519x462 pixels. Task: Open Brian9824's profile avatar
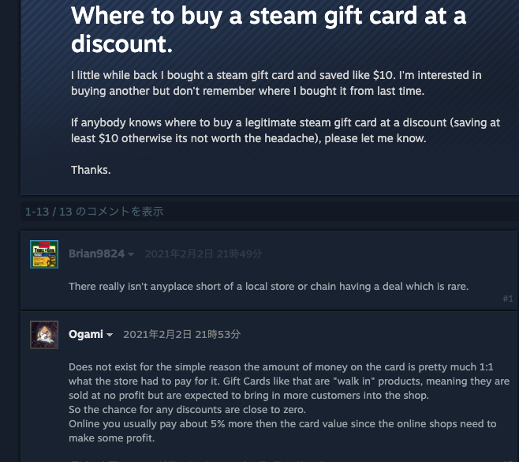(44, 254)
